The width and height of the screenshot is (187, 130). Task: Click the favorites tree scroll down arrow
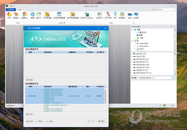click(x=175, y=50)
